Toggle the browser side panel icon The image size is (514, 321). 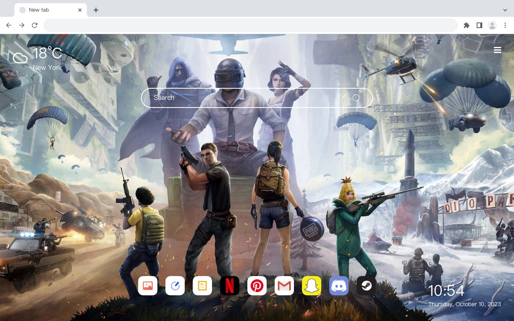tap(479, 25)
